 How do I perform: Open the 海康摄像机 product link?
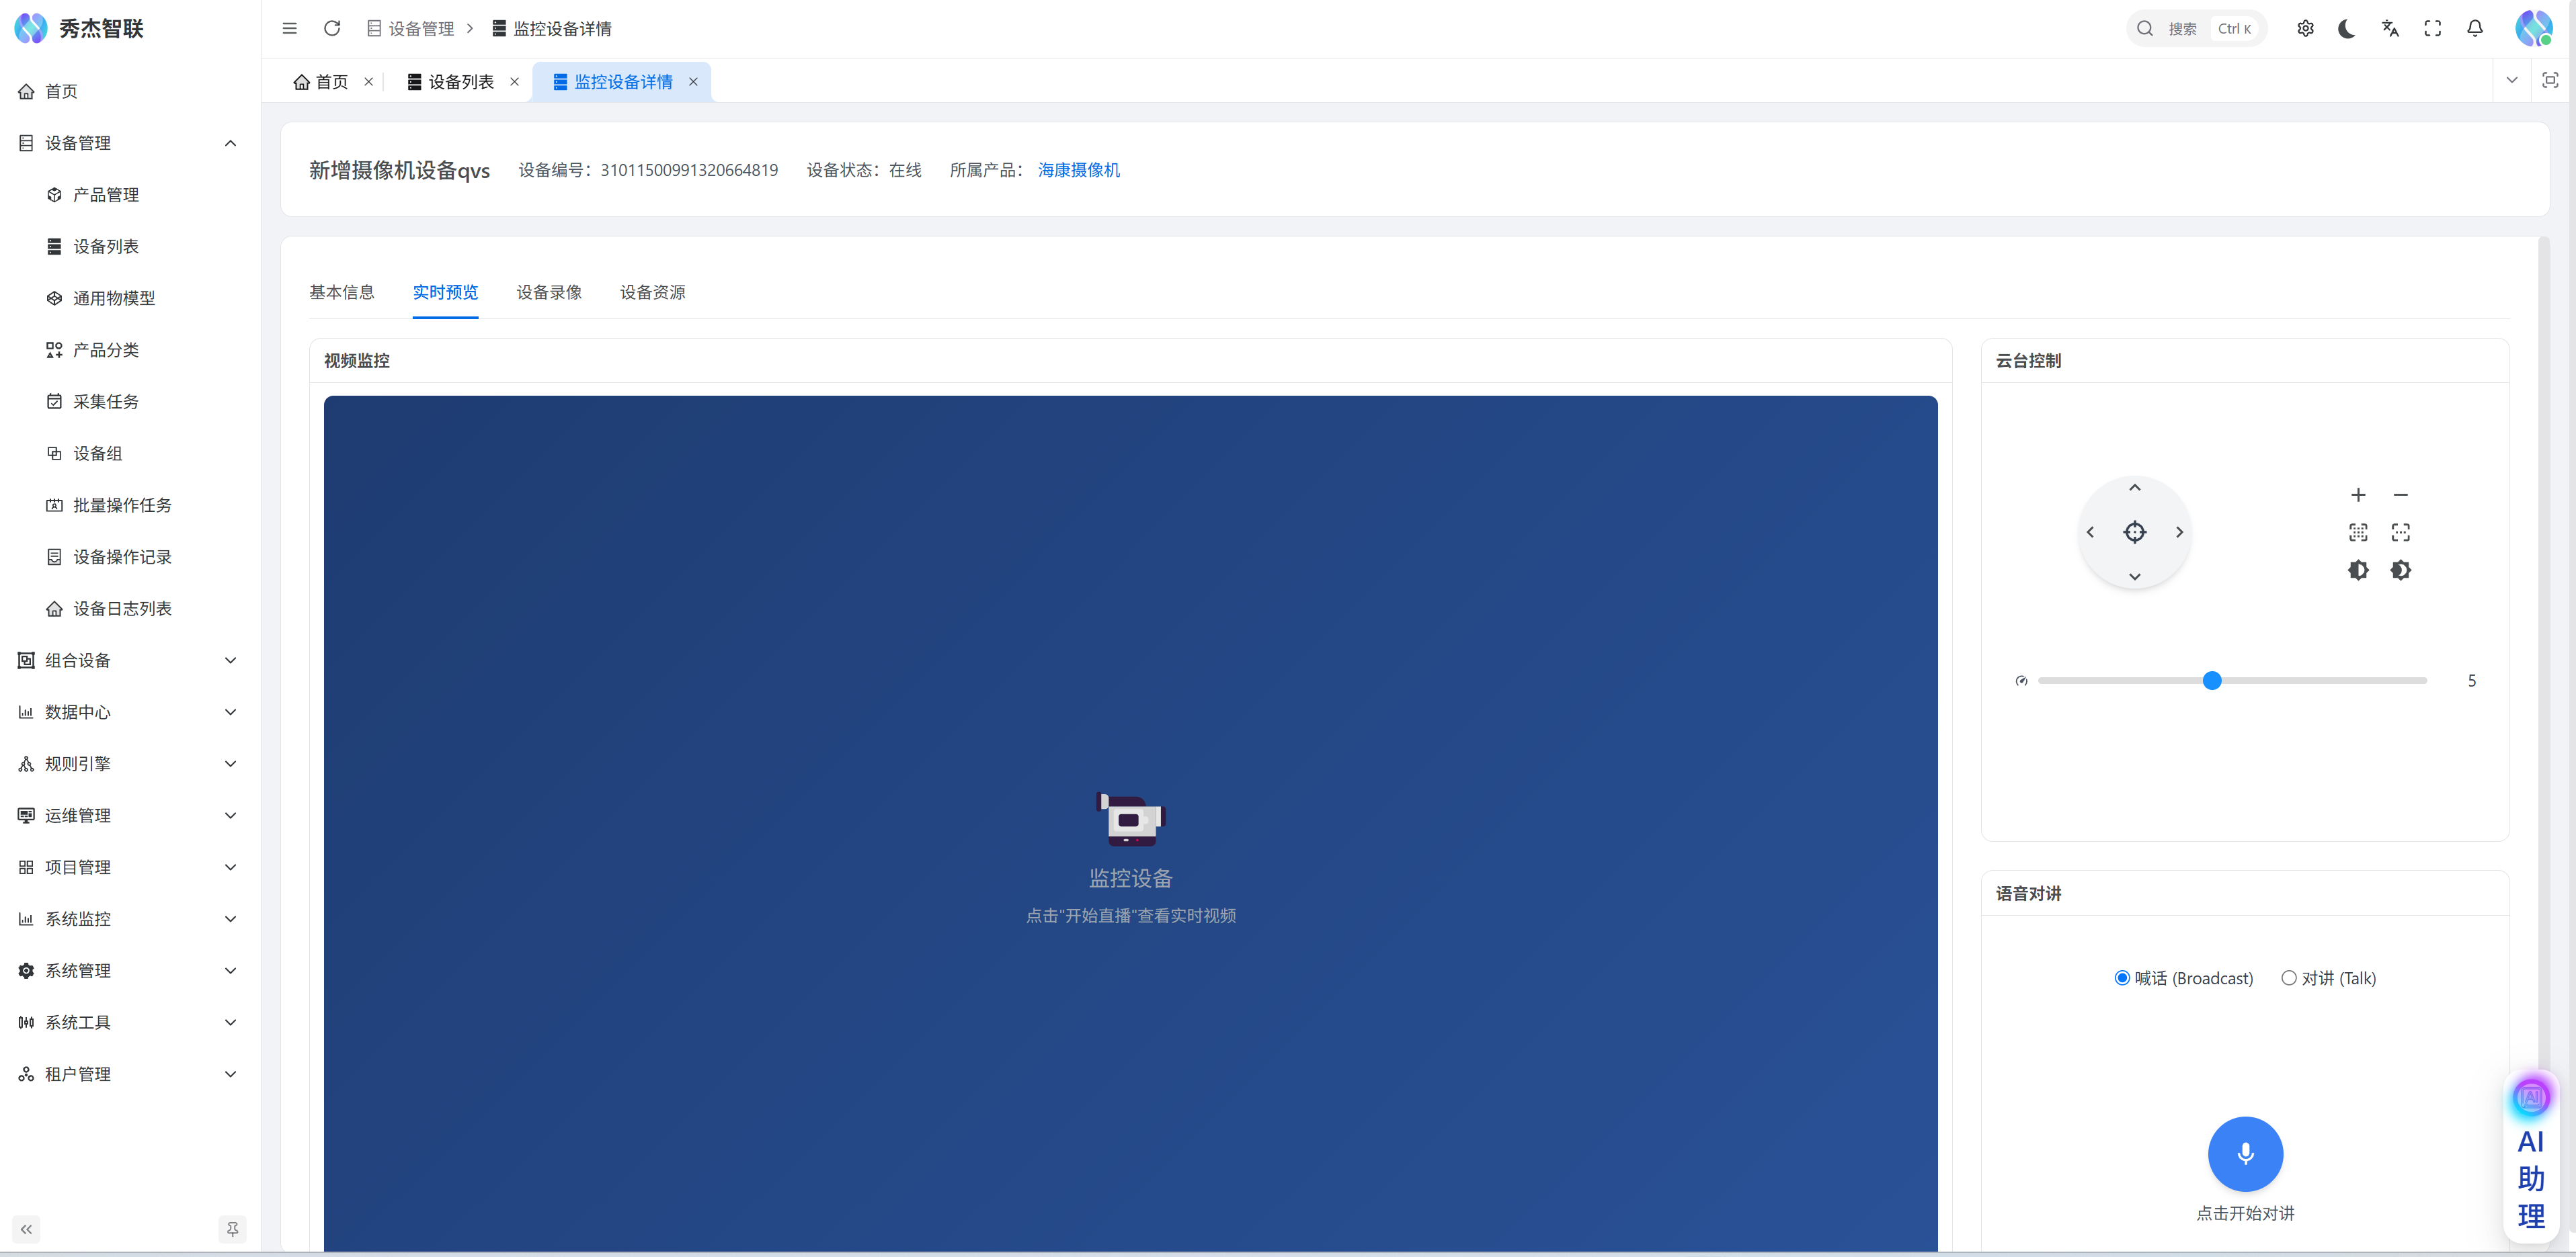coord(1078,170)
